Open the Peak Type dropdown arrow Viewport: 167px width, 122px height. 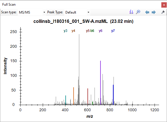(88, 12)
